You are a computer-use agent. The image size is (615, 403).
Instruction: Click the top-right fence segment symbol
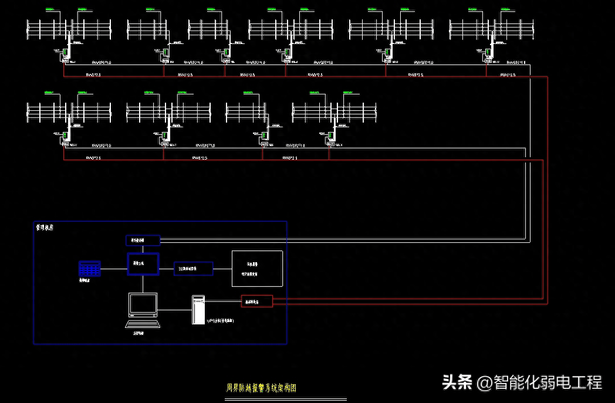coord(492,28)
